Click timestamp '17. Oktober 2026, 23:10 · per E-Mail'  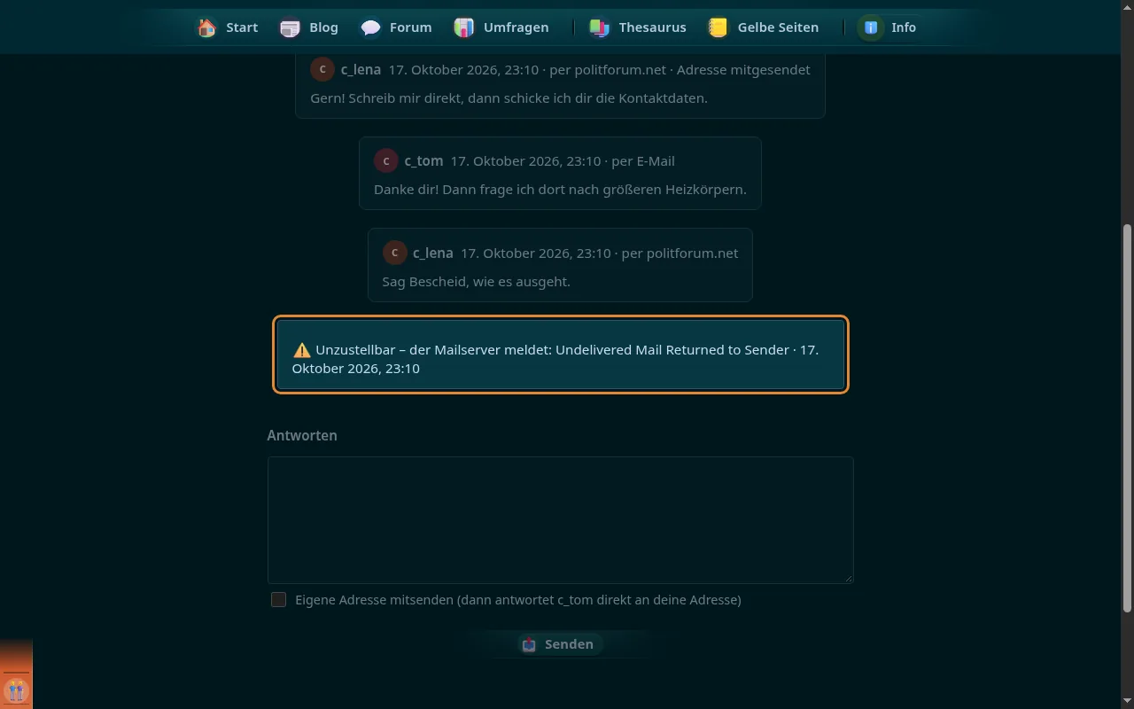tap(563, 161)
